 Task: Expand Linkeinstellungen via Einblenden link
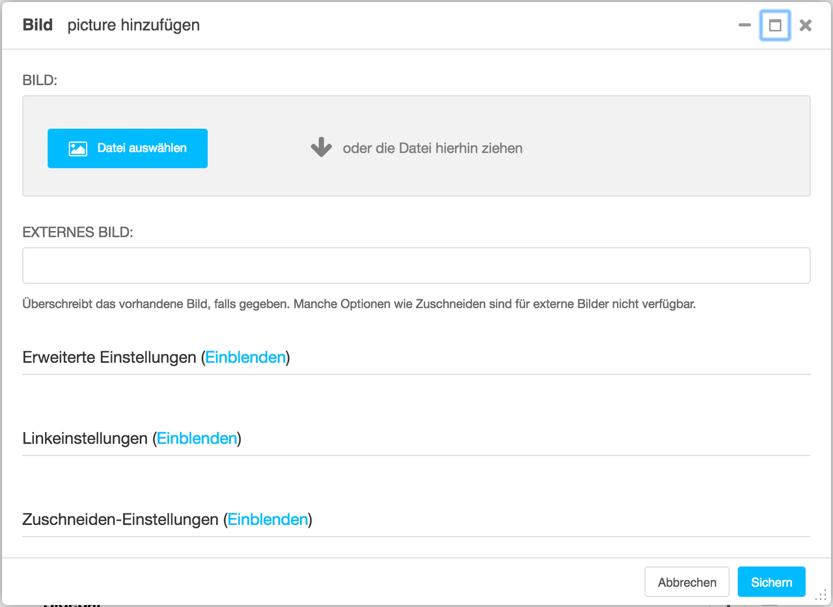point(197,438)
